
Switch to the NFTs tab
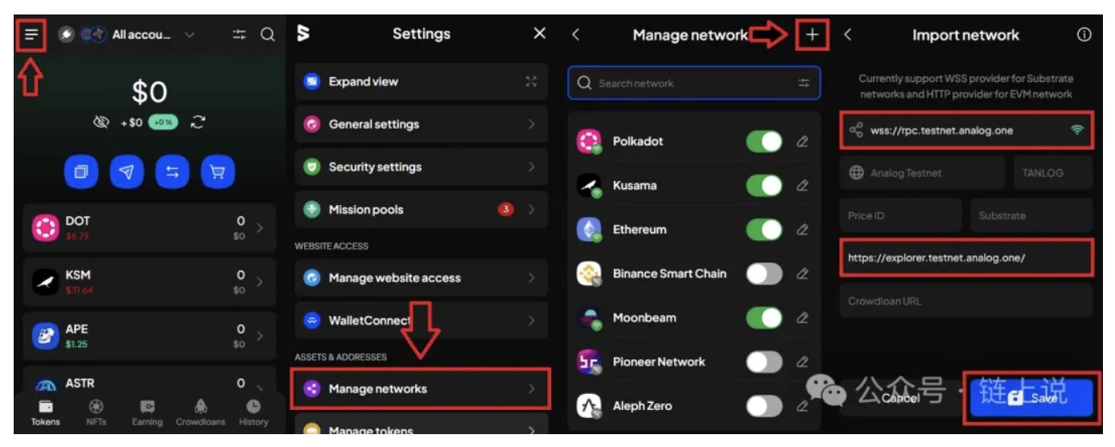coord(96,412)
